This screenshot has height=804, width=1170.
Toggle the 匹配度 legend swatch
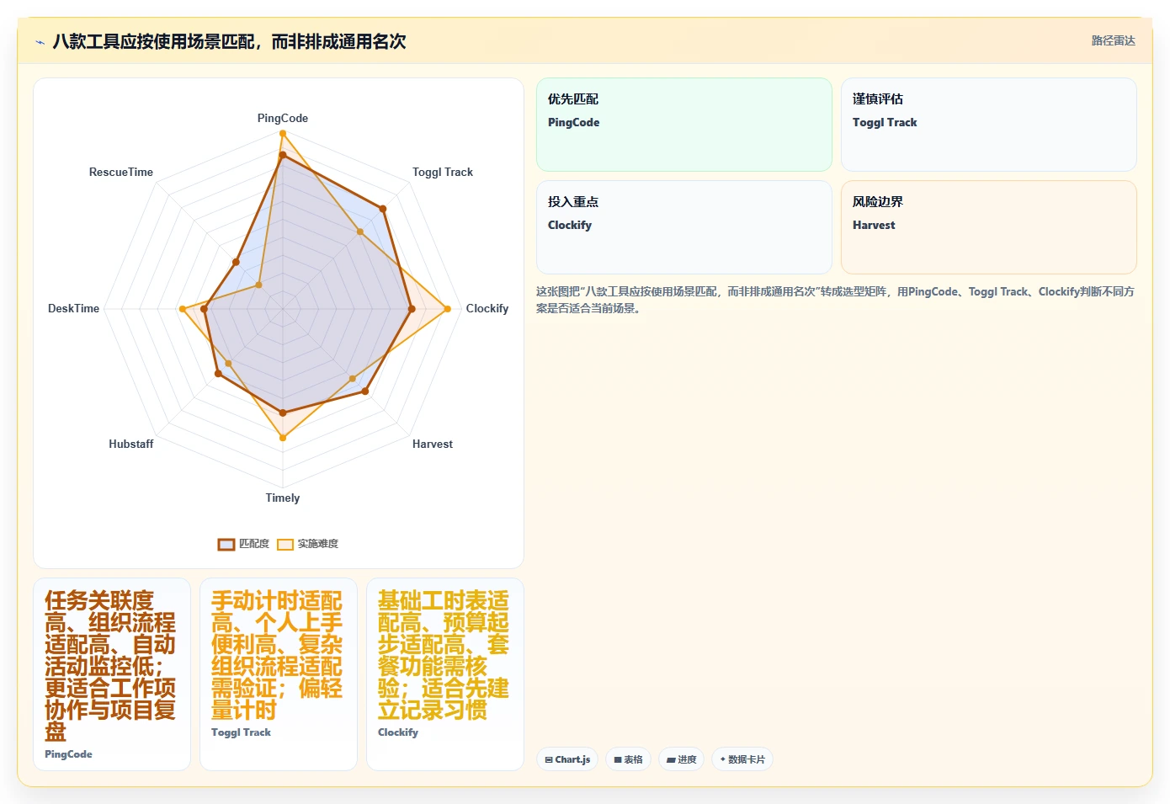pos(226,544)
